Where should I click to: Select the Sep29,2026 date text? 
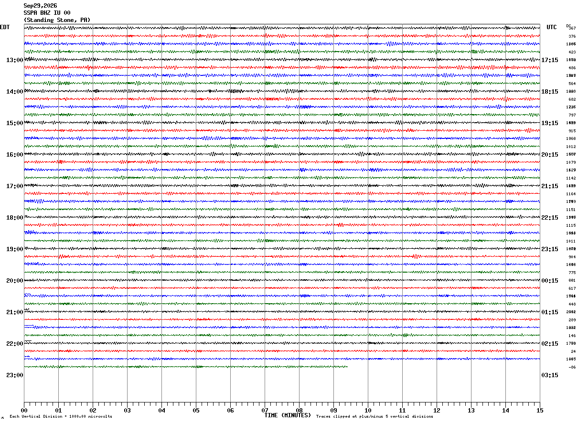click(40, 6)
